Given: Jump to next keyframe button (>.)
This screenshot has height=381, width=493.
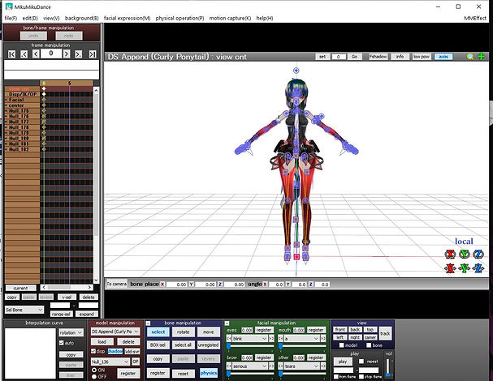Looking at the screenshot, I should [x=78, y=54].
